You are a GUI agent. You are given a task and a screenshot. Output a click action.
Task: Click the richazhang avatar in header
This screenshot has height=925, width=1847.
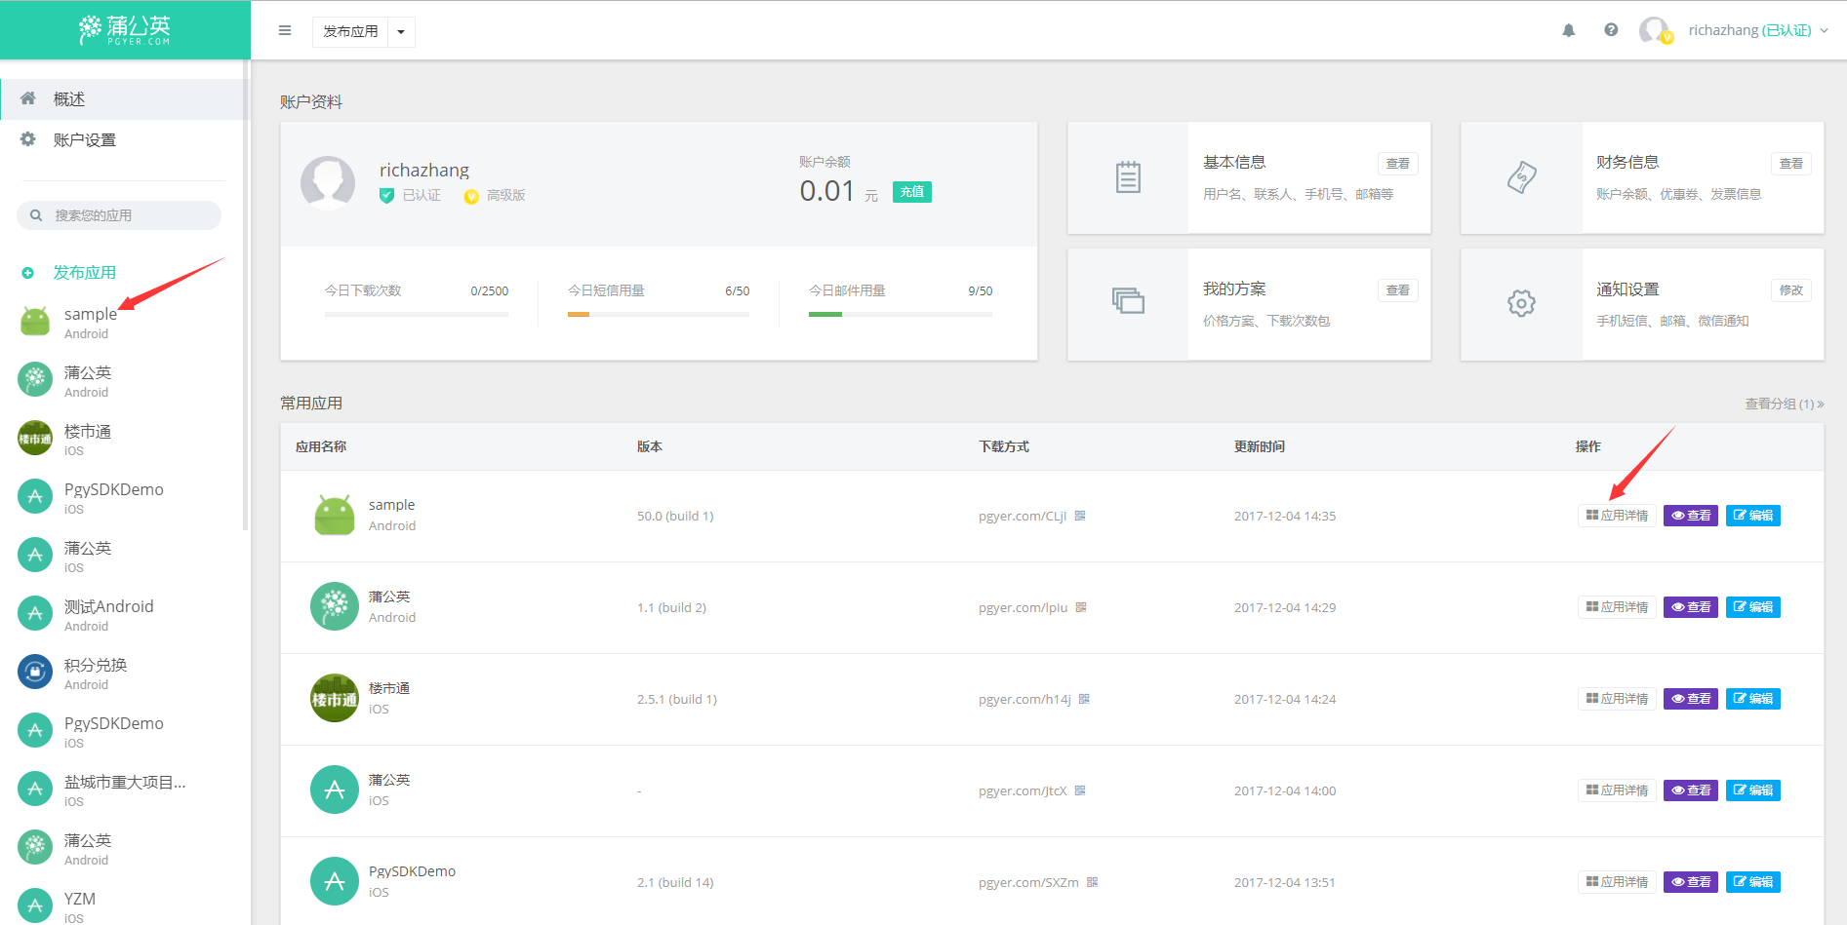coord(1655,30)
